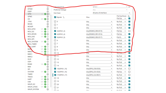166x93 pixels.
Task: Add a JTAG peripheral instance
Action: point(48,21)
